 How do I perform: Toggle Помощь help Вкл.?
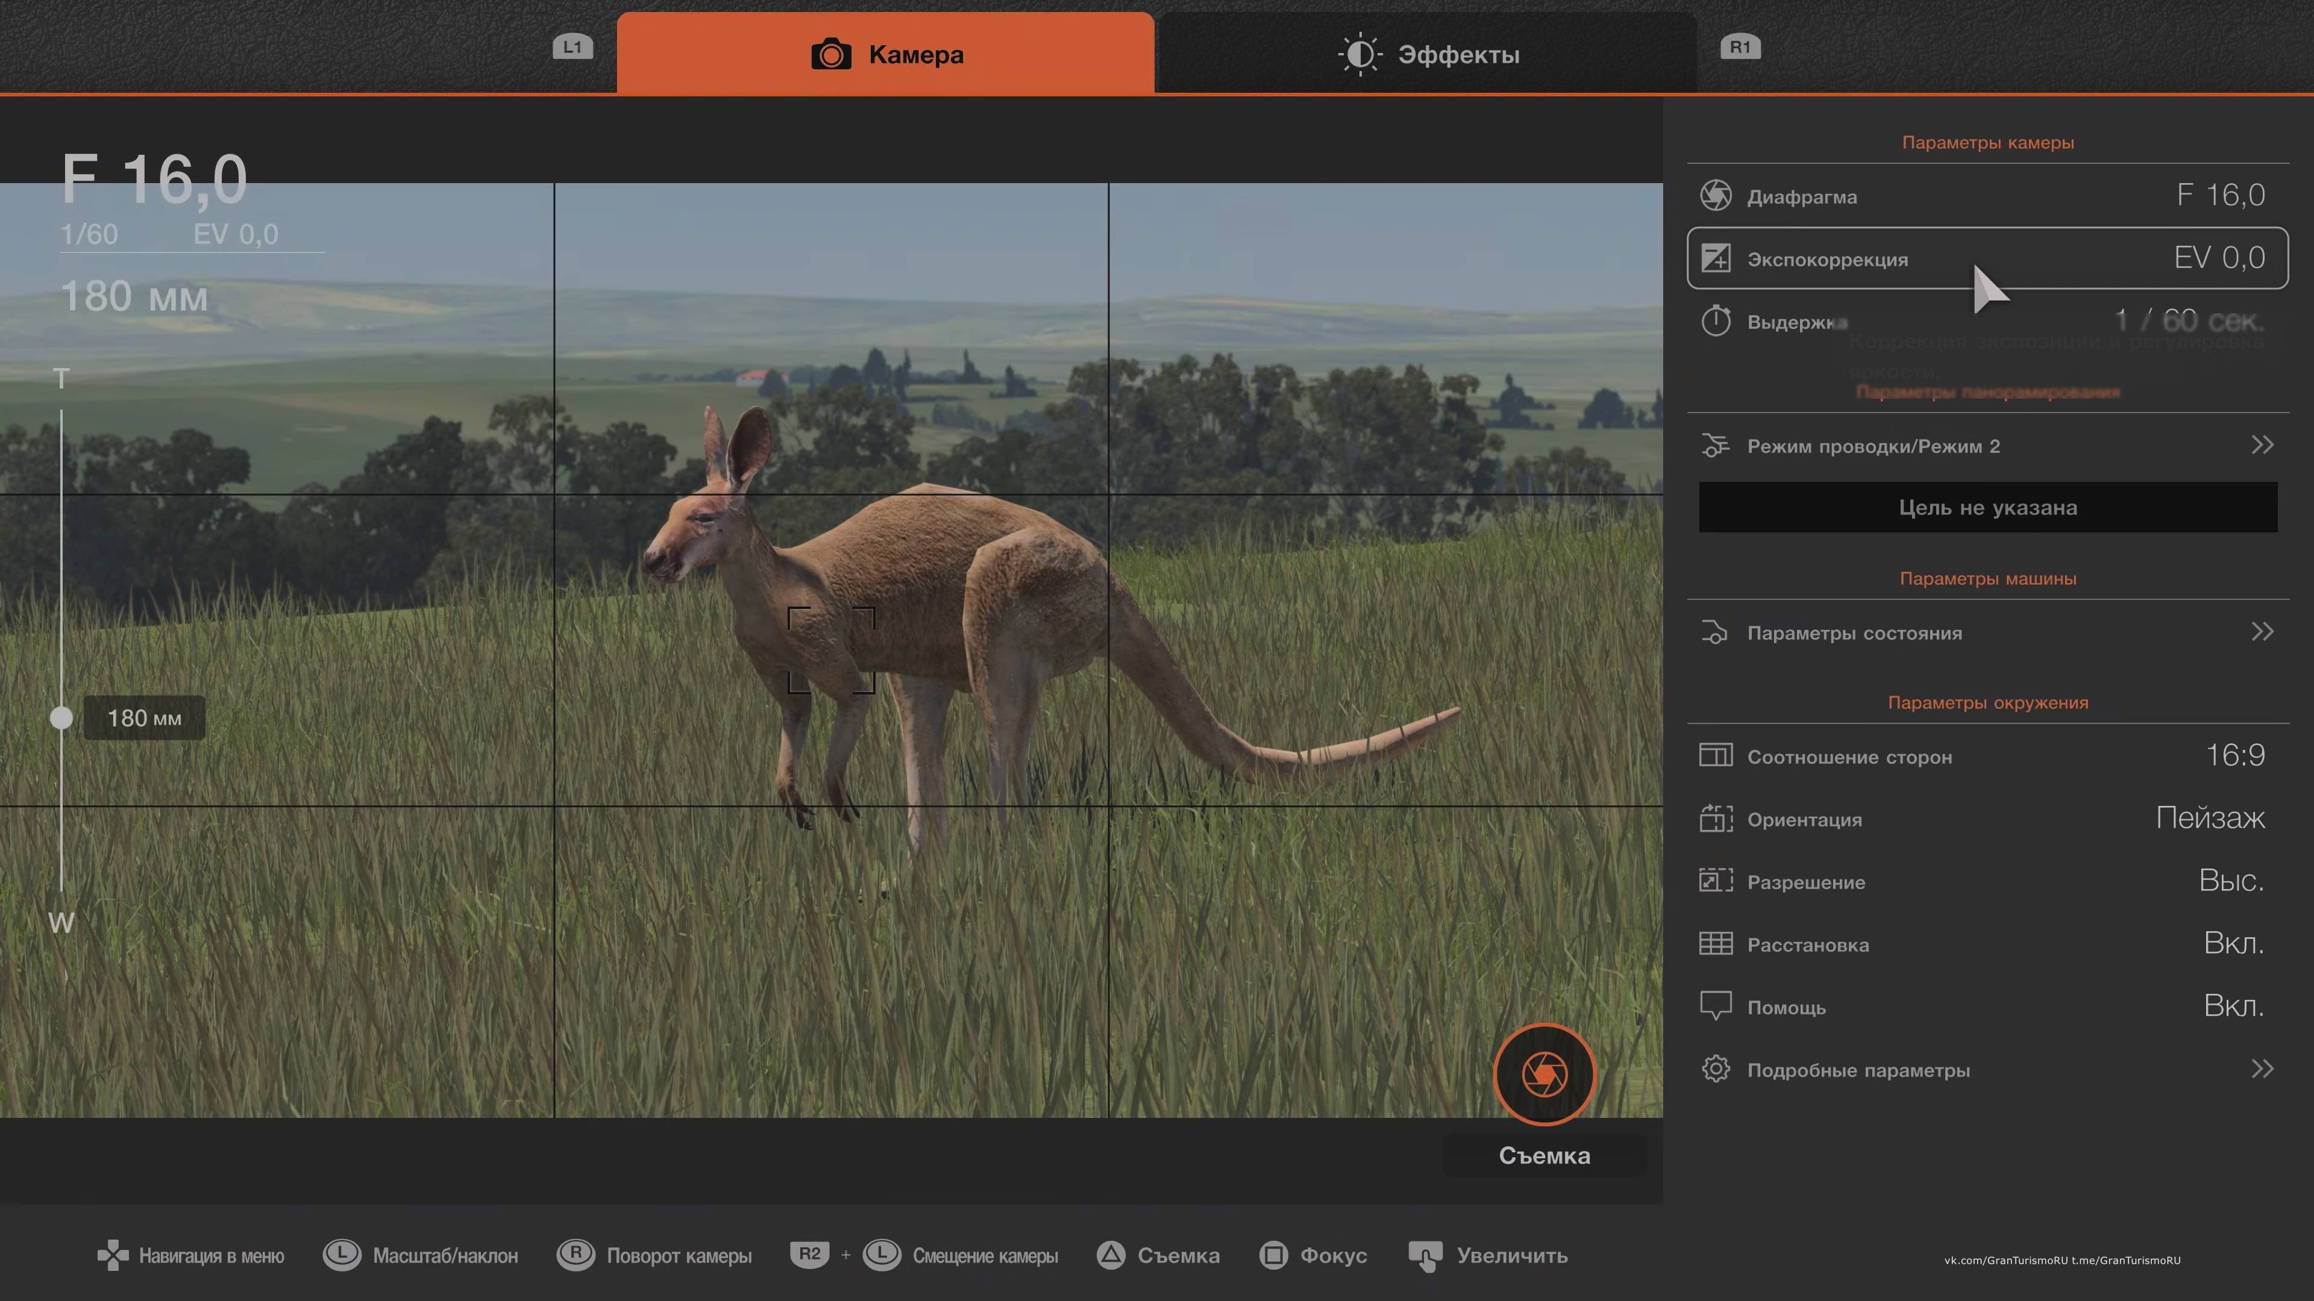pos(2234,1006)
